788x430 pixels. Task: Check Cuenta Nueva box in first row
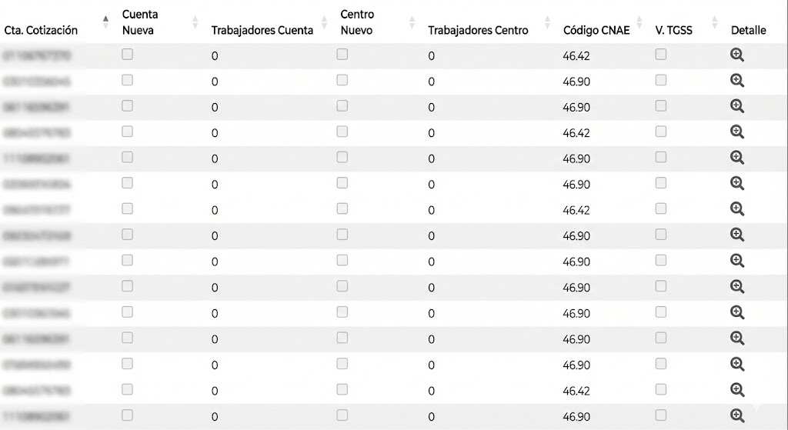point(127,55)
